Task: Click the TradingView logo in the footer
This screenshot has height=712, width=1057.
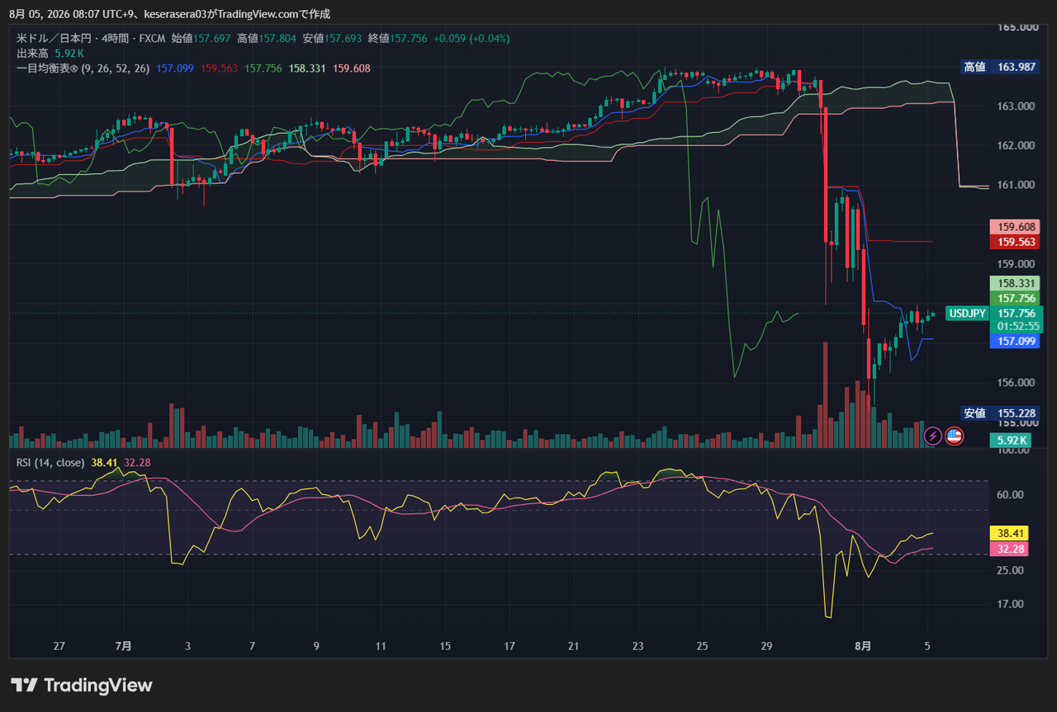Action: (82, 686)
